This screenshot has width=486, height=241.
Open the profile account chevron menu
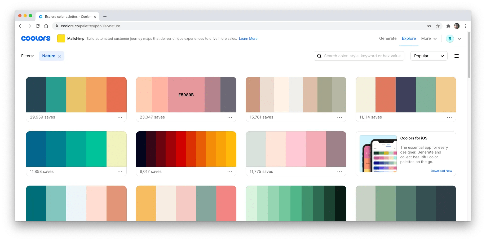(459, 38)
